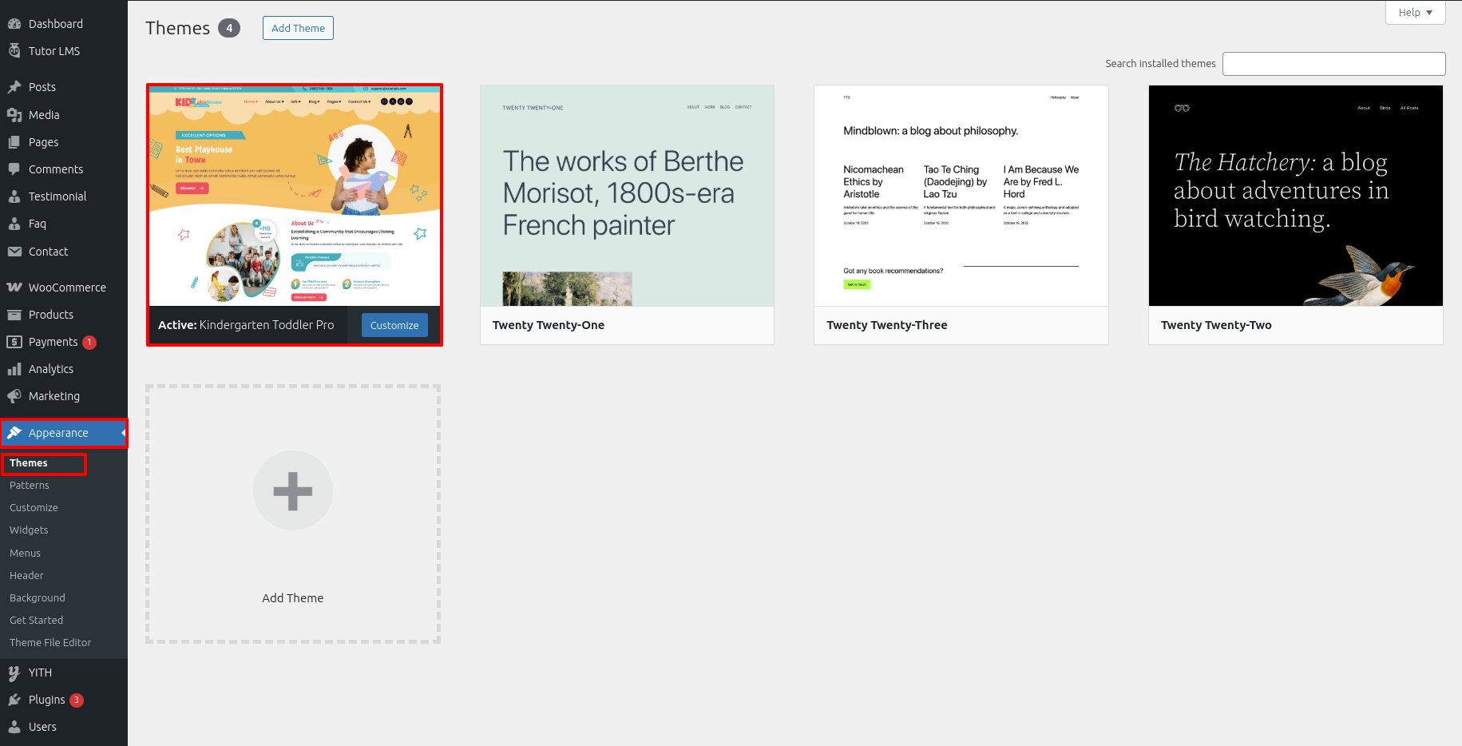Click the Analytics bar chart icon
The width and height of the screenshot is (1462, 746).
point(14,369)
